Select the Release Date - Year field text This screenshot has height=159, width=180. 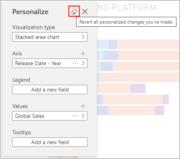point(38,63)
